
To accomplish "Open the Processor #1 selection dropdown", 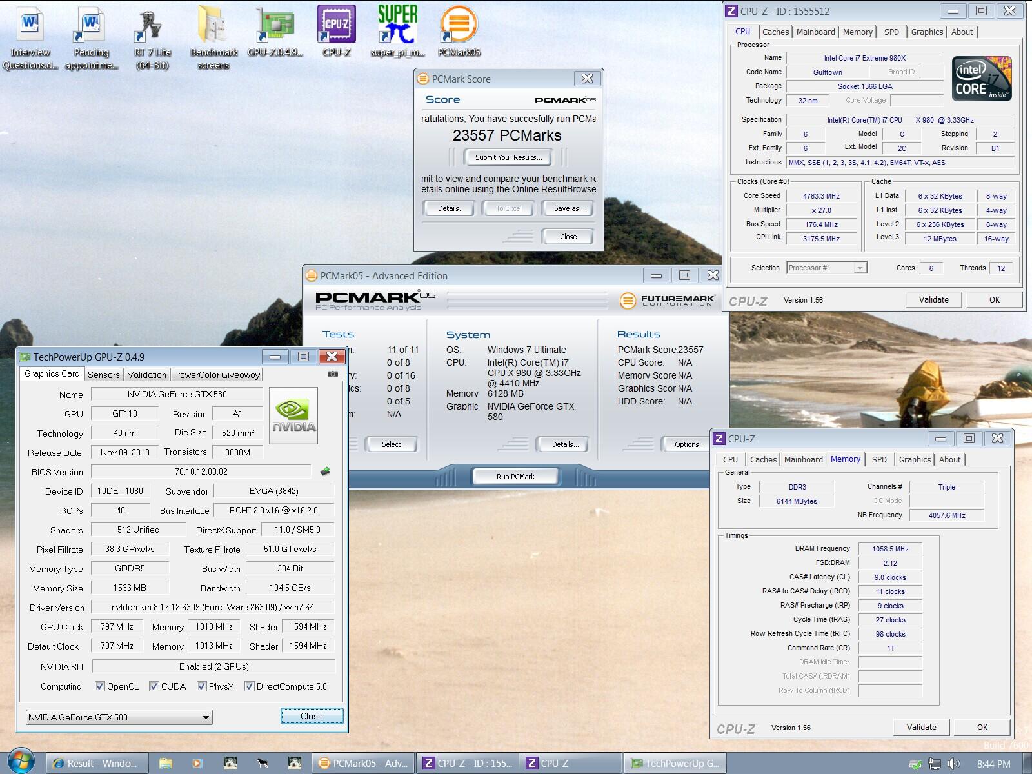I will tap(827, 268).
